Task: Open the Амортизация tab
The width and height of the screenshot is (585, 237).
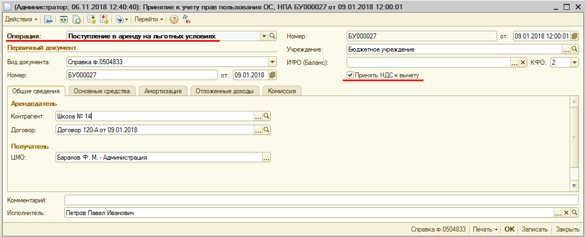Action: tap(163, 91)
